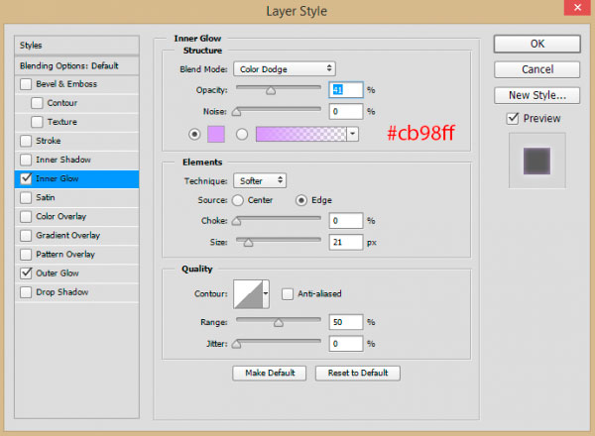Open the Satin settings row
The height and width of the screenshot is (436, 595).
76,197
